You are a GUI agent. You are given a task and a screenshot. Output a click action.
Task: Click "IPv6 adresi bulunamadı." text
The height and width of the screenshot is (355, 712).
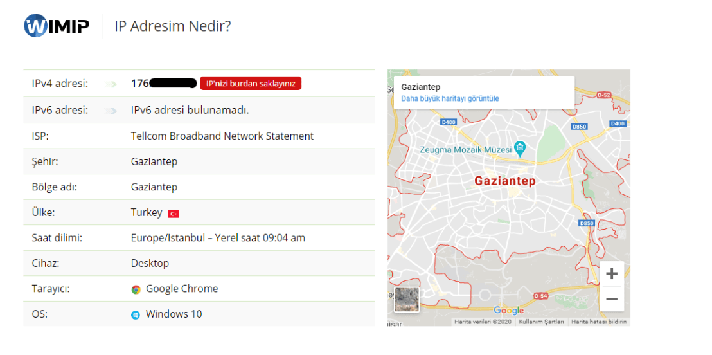(190, 111)
